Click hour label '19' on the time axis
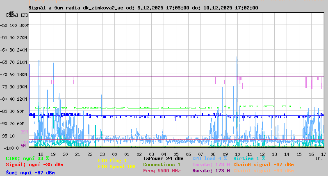This screenshot has width=328, height=176. [53, 154]
